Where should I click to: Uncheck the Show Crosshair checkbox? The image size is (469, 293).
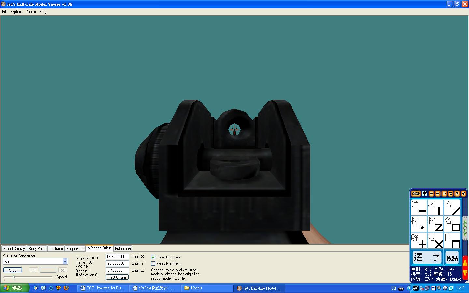pyautogui.click(x=153, y=257)
